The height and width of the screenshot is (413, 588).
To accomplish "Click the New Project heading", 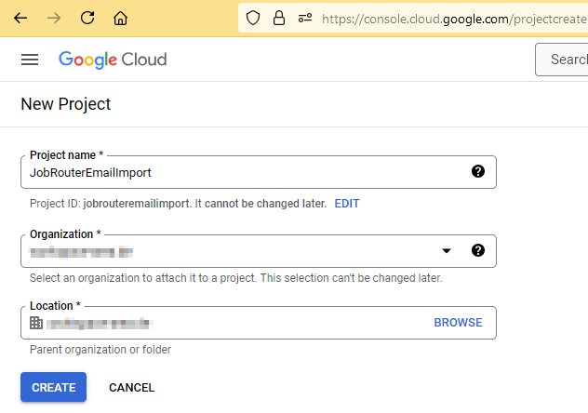I will coord(66,104).
